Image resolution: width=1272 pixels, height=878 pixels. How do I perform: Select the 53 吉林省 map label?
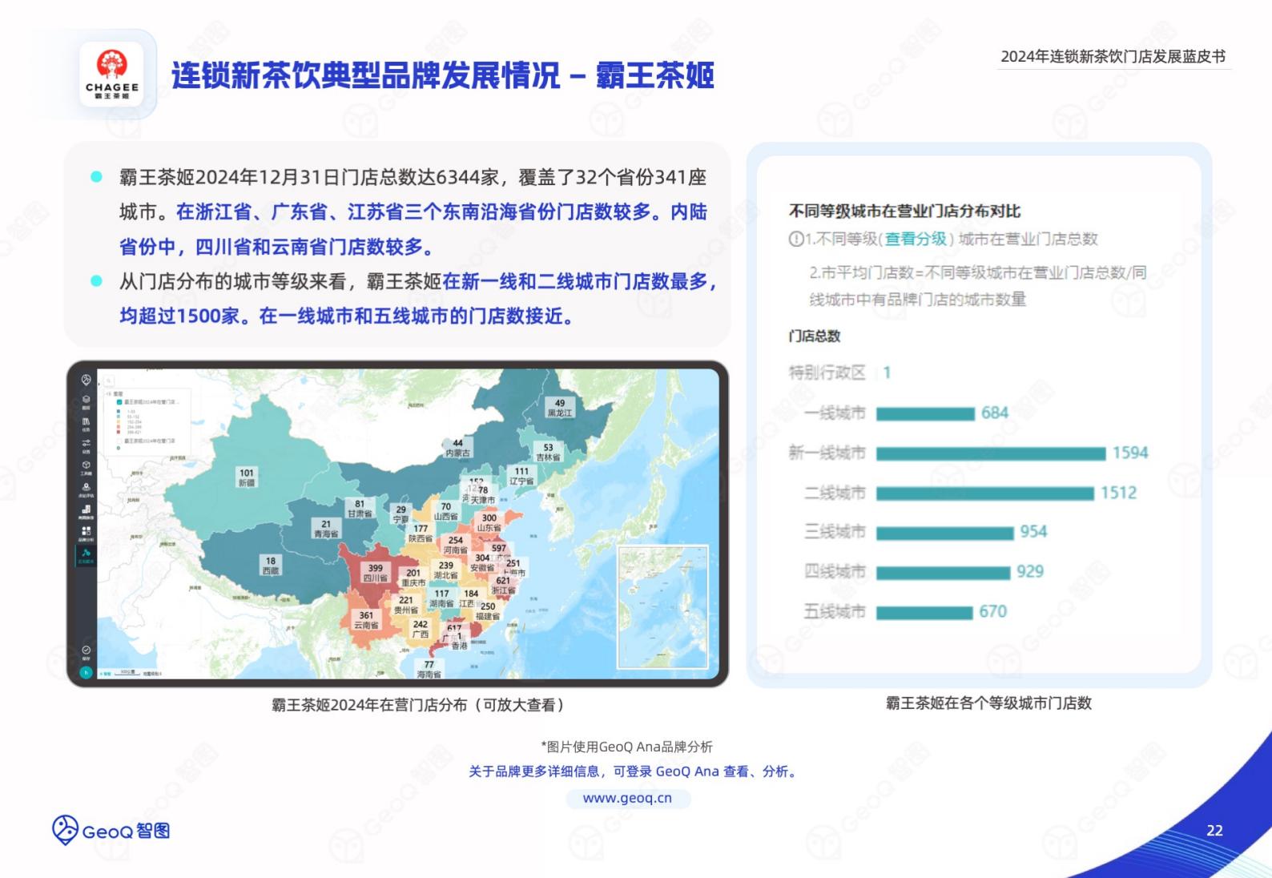[x=548, y=453]
